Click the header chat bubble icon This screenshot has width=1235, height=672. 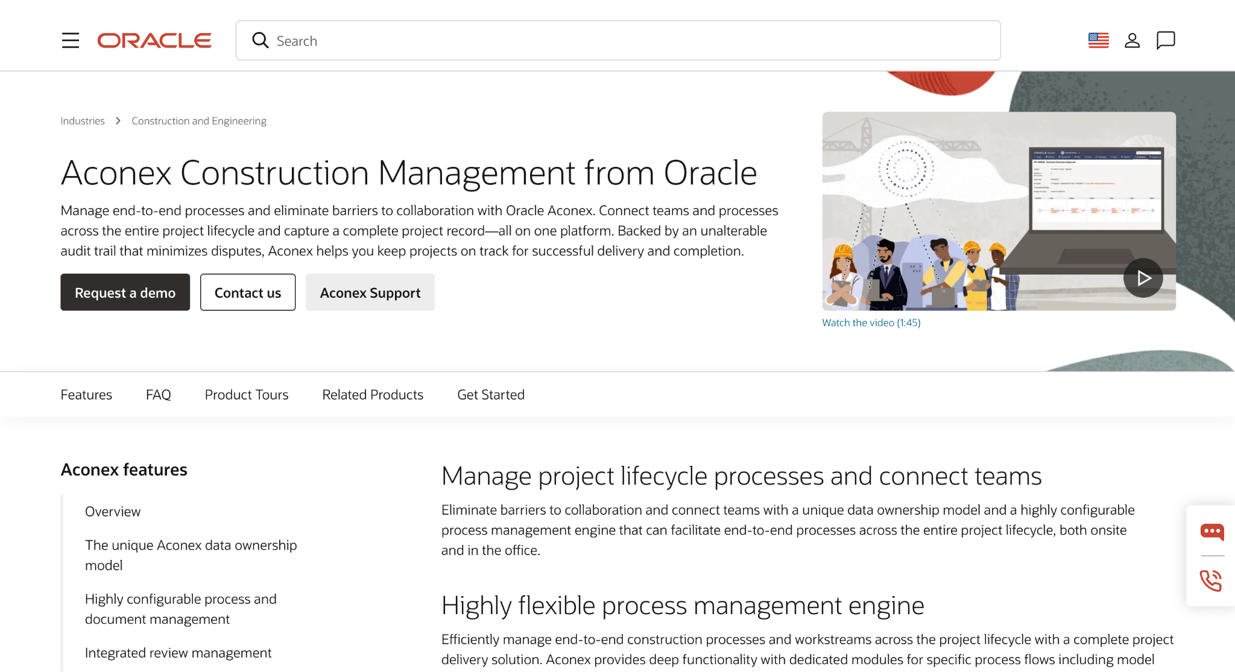[1166, 40]
